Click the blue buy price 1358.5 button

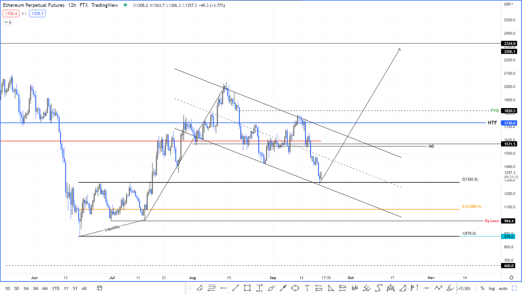(37, 14)
